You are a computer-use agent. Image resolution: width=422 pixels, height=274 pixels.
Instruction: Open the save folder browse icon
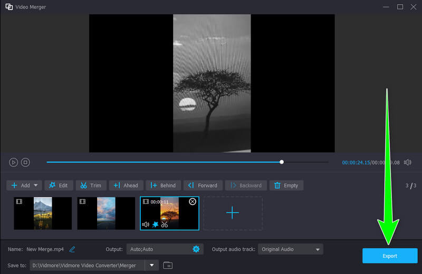point(168,265)
